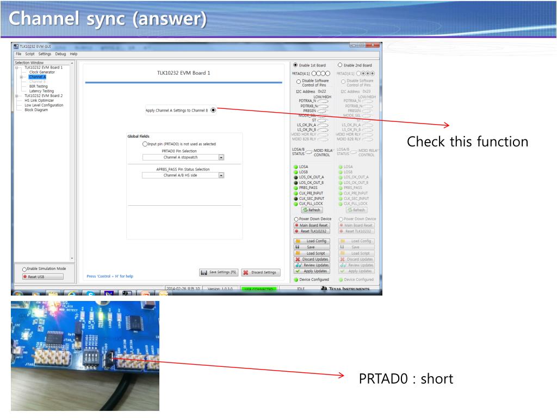The image size is (557, 418).
Task: Click Selection Window scroll up arrow
Action: pyautogui.click(x=72, y=63)
